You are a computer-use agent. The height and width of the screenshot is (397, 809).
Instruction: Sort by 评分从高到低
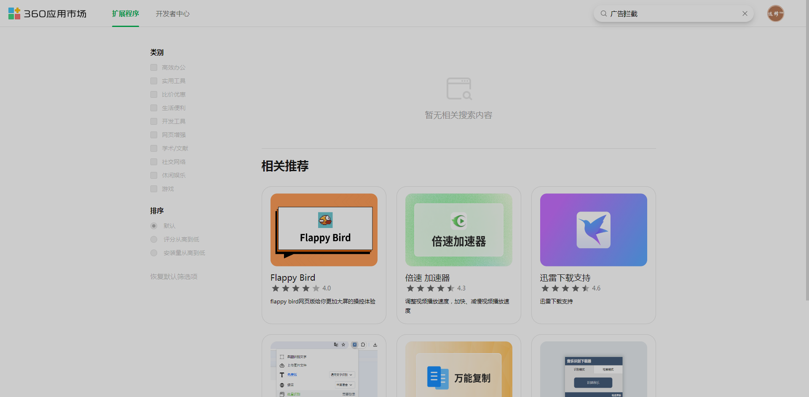coord(154,239)
